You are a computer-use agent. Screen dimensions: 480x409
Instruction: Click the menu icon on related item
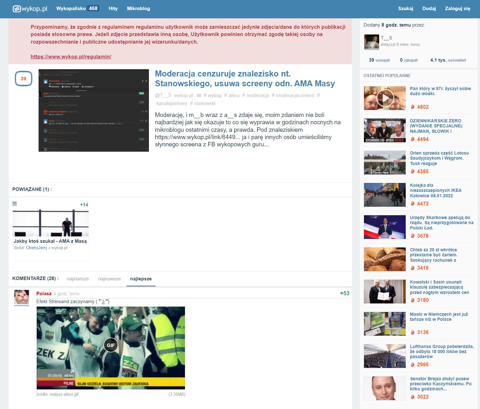pyautogui.click(x=15, y=204)
